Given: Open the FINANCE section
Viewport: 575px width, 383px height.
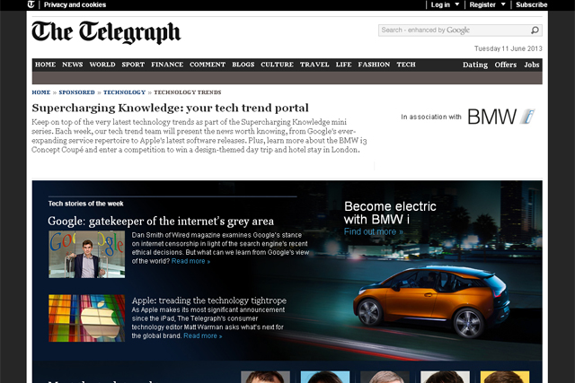Looking at the screenshot, I should tap(167, 65).
